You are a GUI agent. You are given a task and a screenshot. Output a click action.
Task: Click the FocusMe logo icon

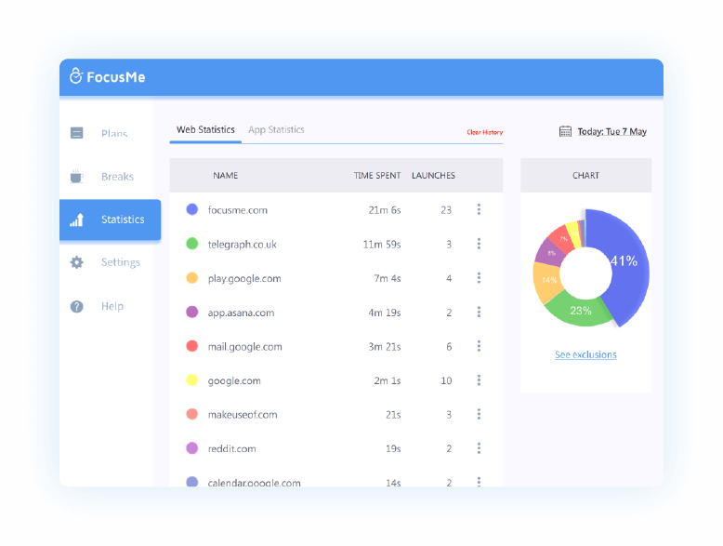coord(76,77)
